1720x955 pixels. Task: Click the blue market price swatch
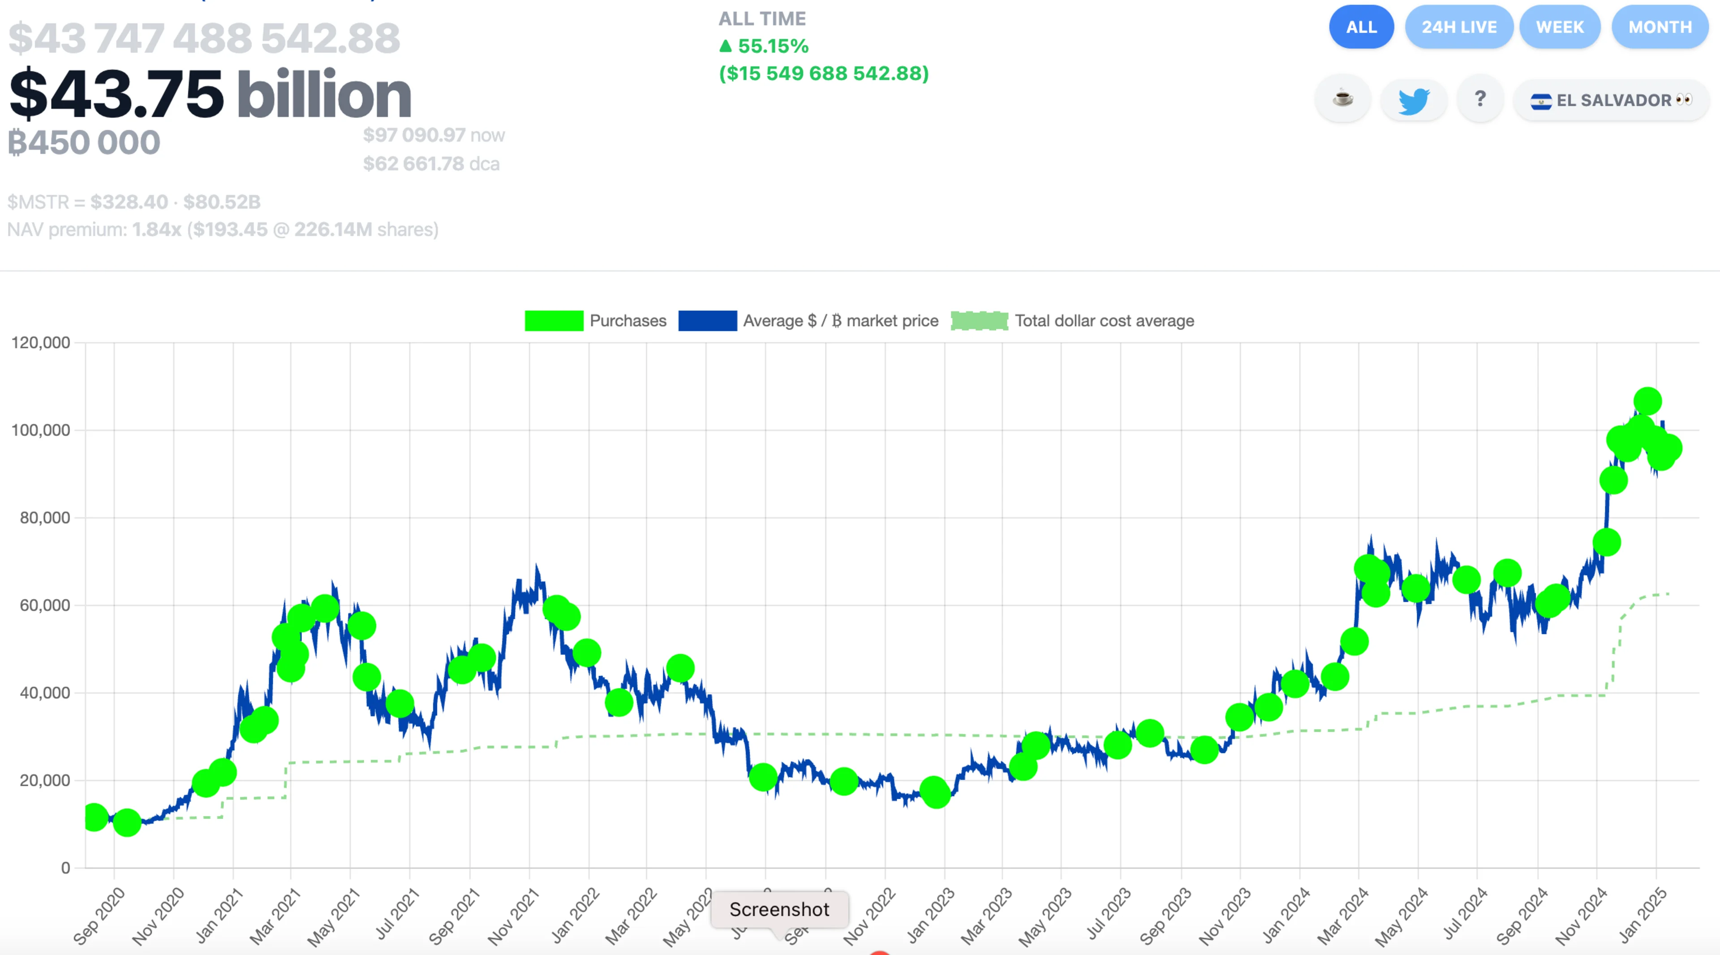pyautogui.click(x=707, y=321)
